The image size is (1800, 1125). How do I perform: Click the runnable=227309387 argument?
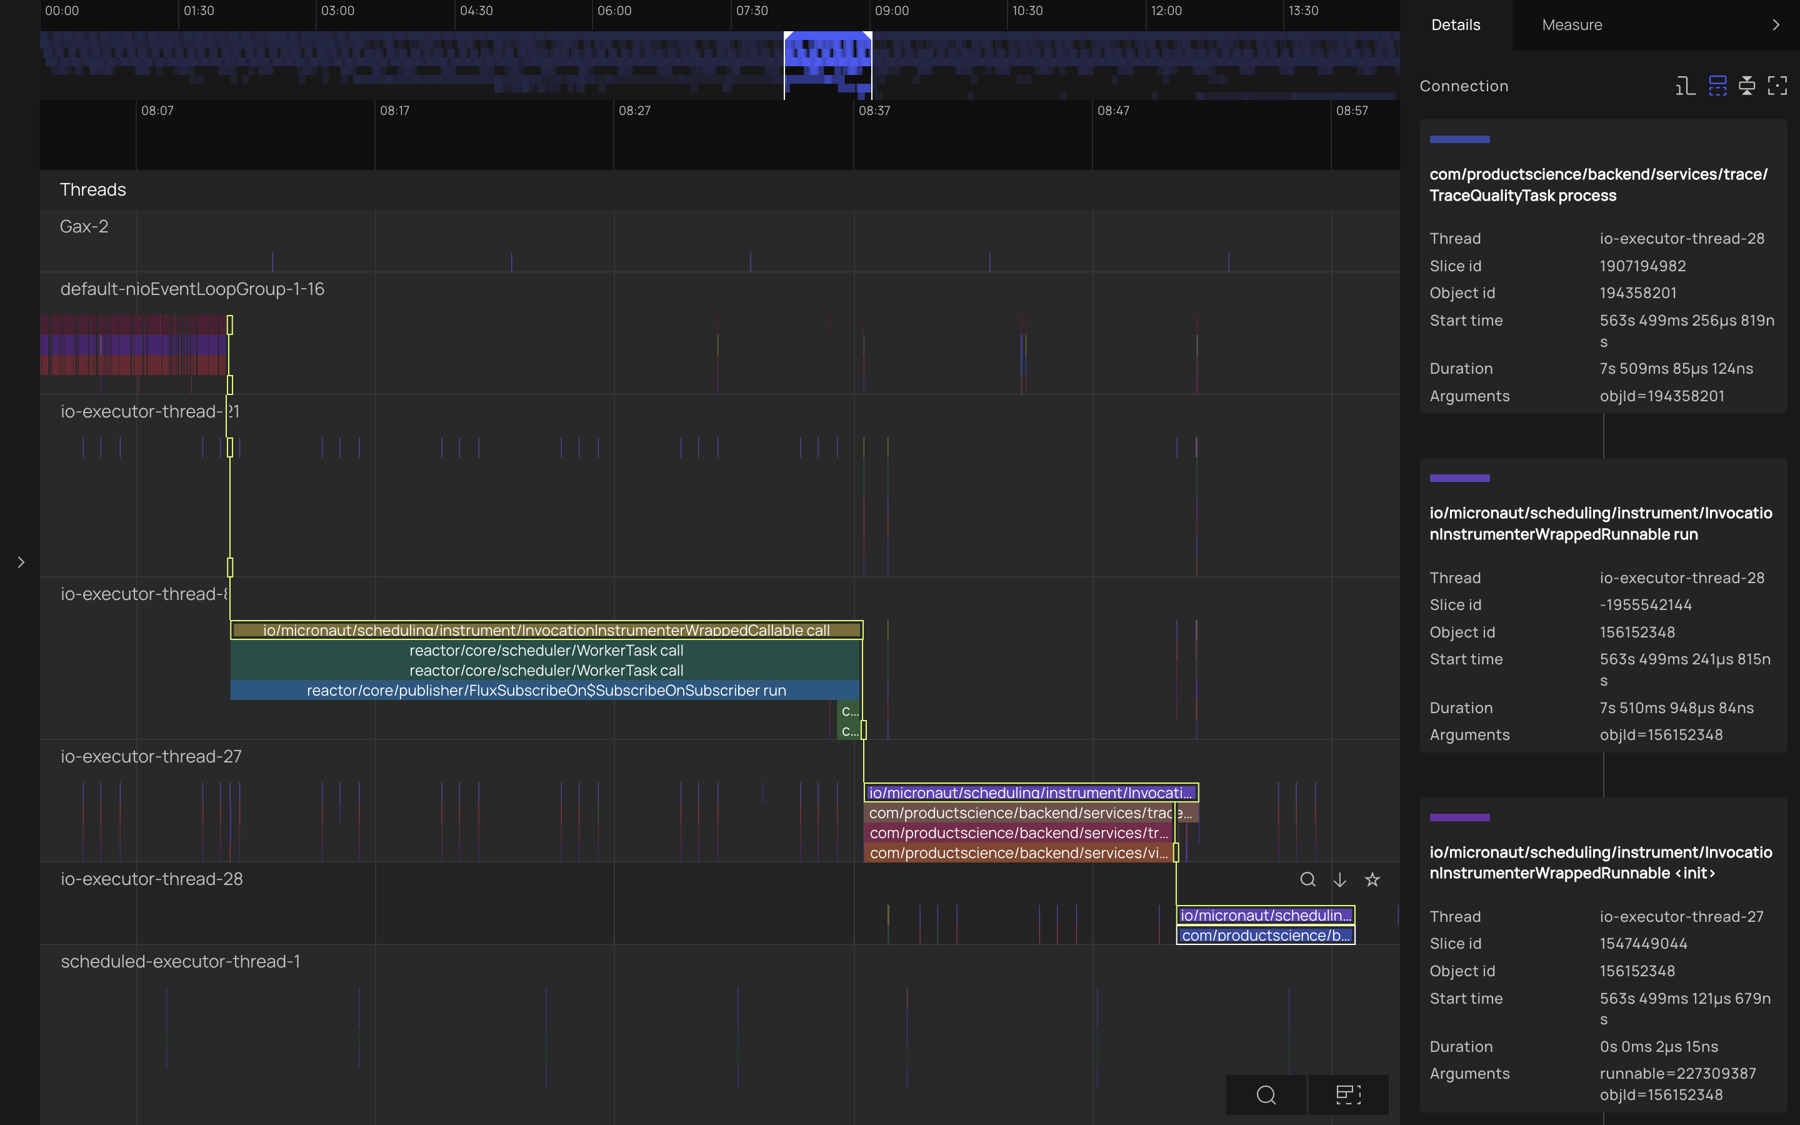(x=1677, y=1073)
